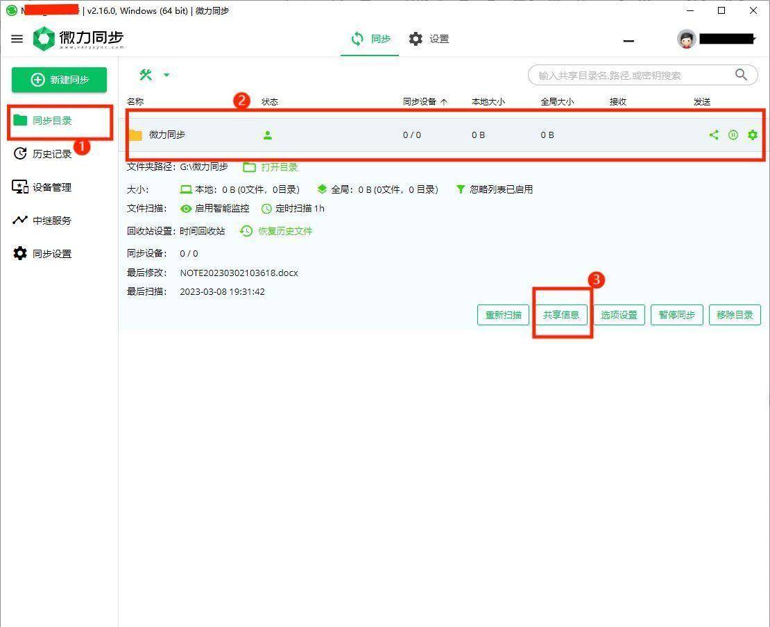
Task: Select the 微力同步 folder name
Action: point(167,135)
